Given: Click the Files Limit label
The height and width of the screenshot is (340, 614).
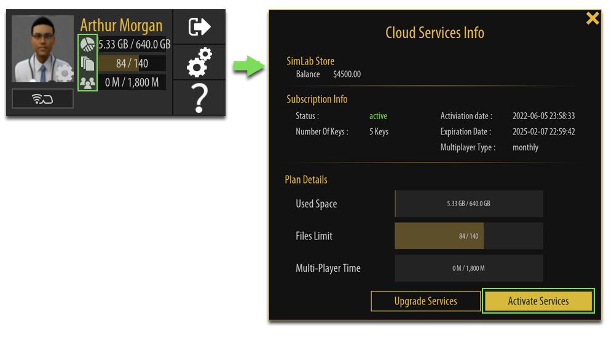Looking at the screenshot, I should (x=314, y=236).
